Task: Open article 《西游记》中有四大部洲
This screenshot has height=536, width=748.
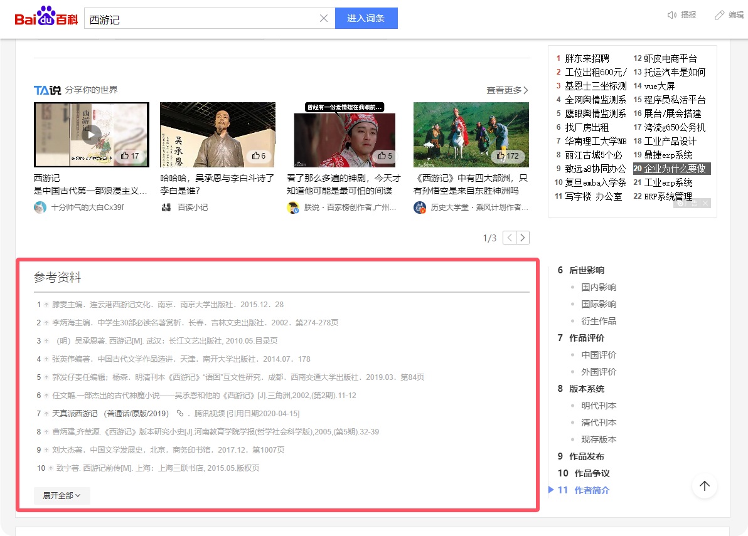Action: (471, 184)
